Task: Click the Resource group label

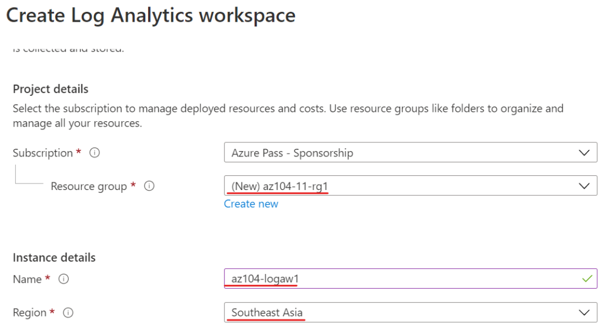Action: coord(89,186)
